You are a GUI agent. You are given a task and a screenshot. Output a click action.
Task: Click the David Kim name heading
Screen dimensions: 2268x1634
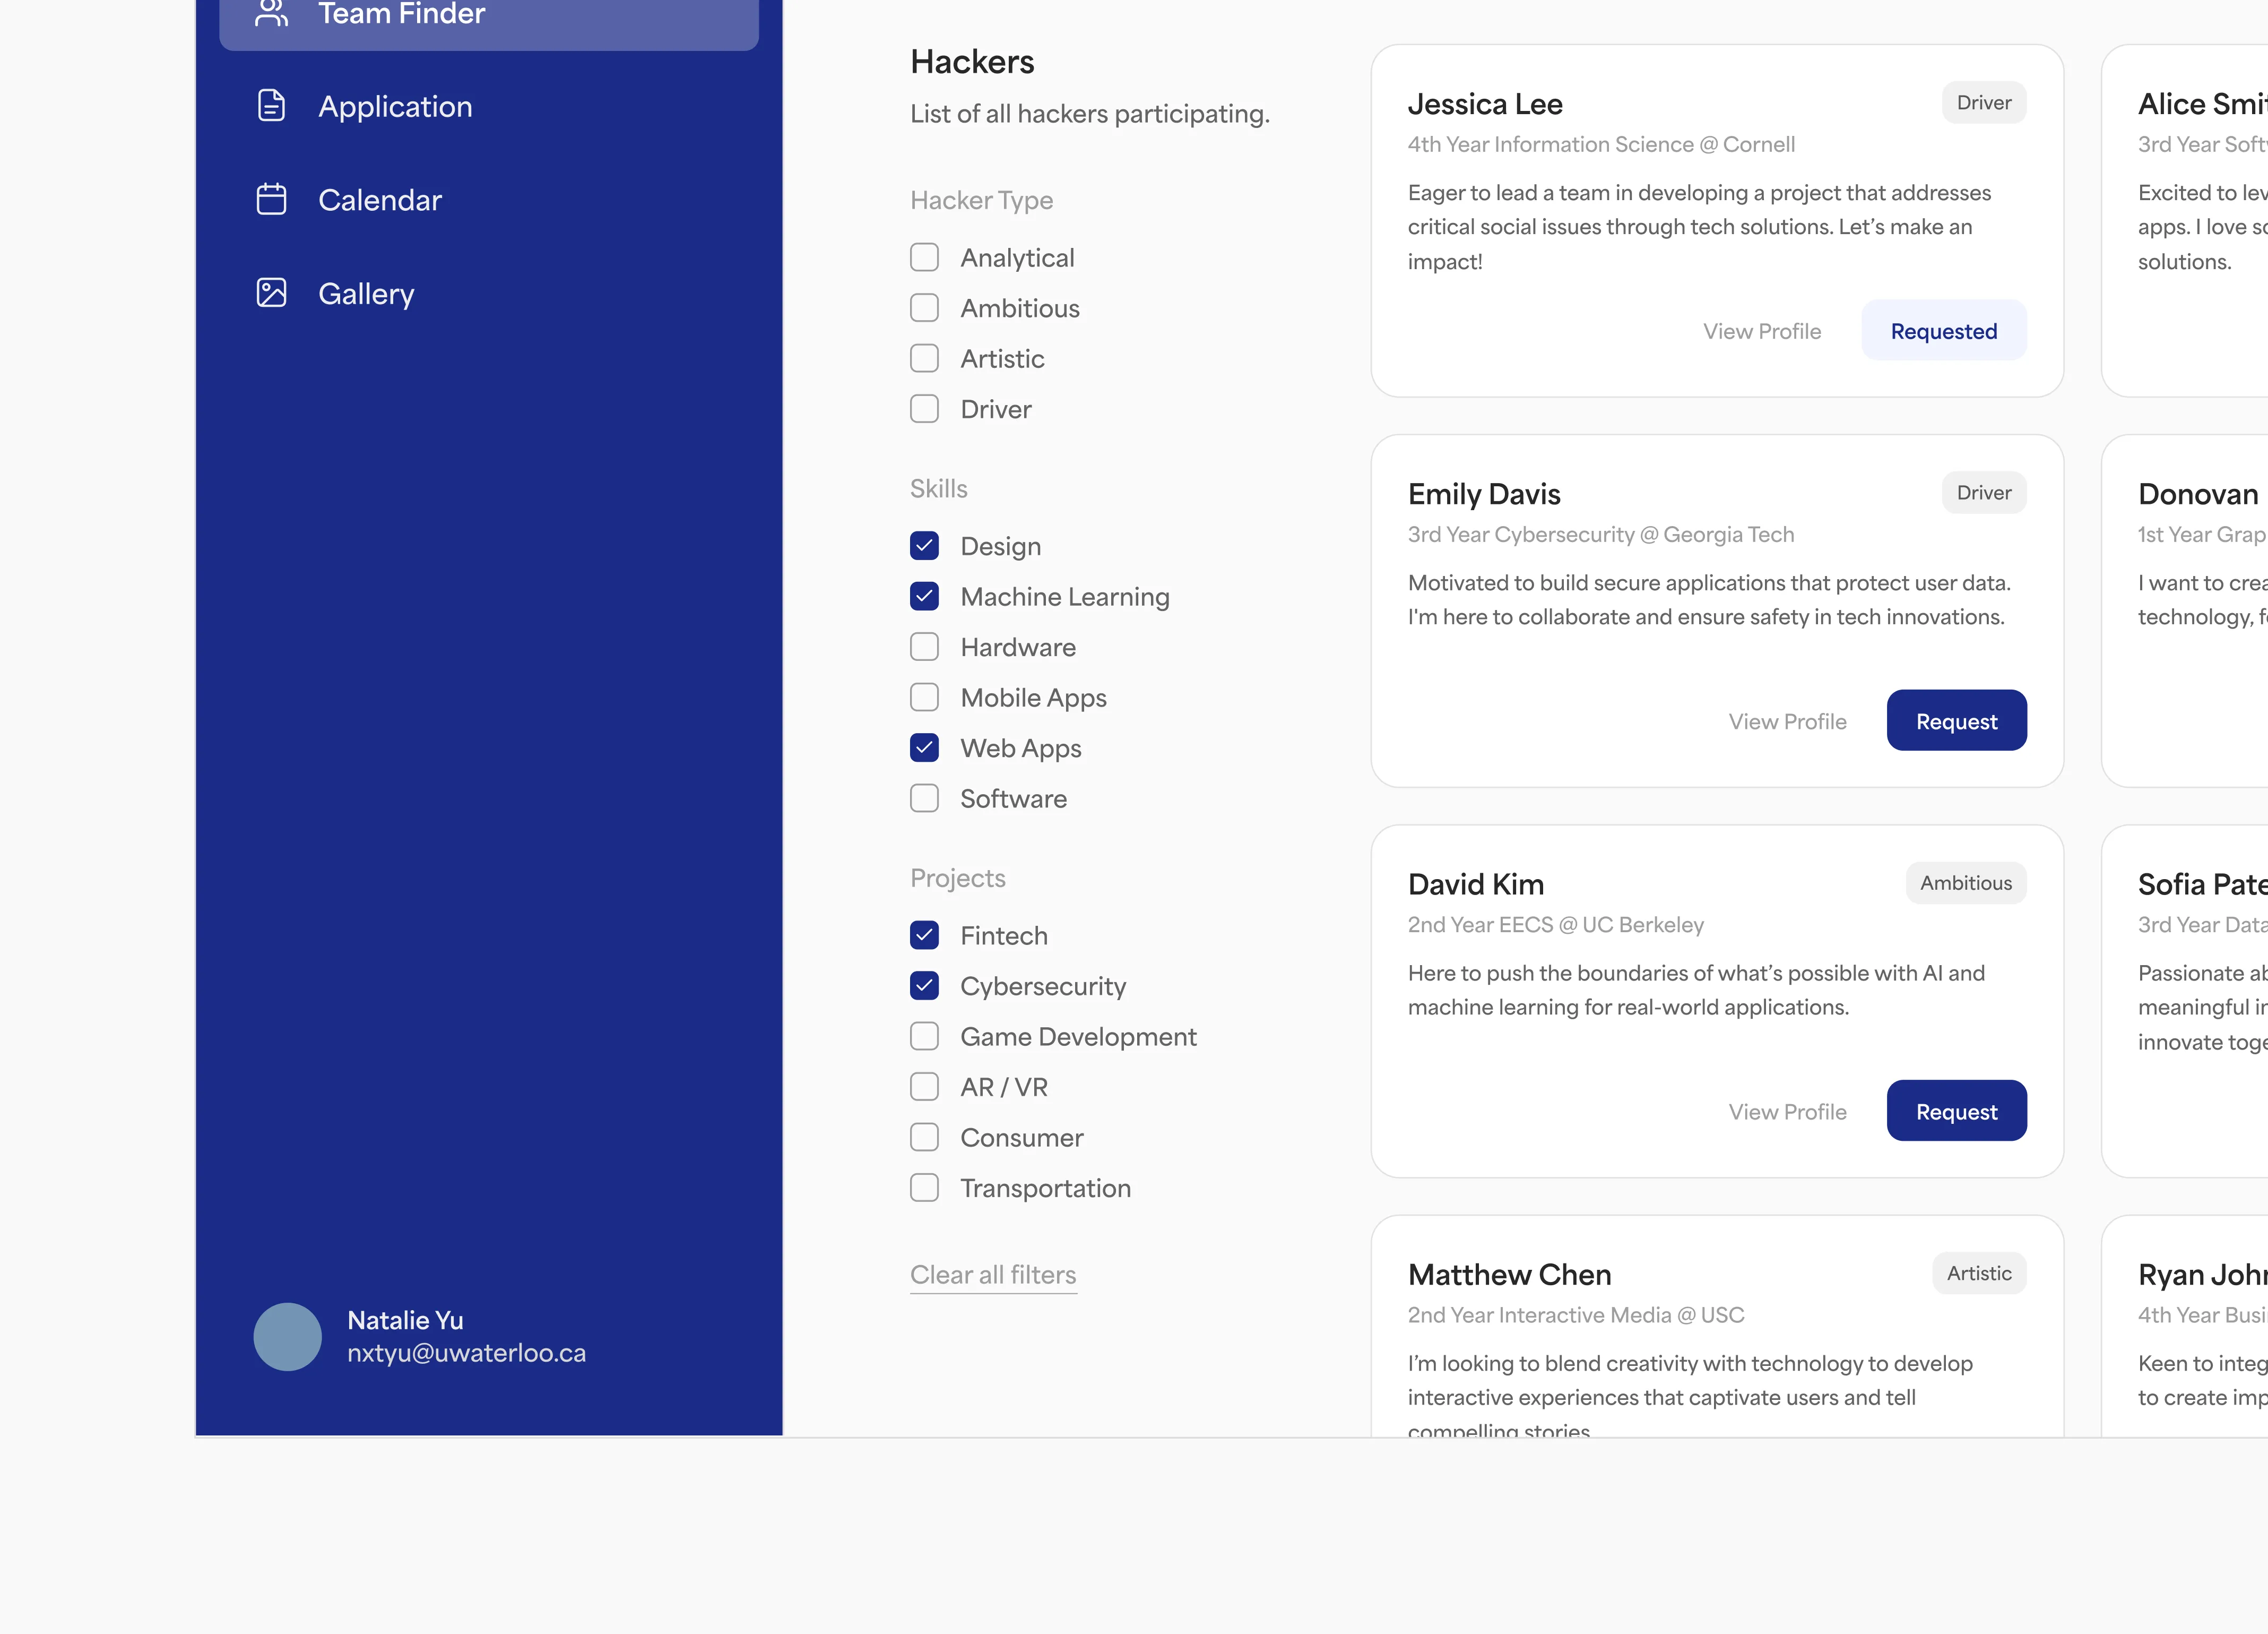coord(1475,884)
